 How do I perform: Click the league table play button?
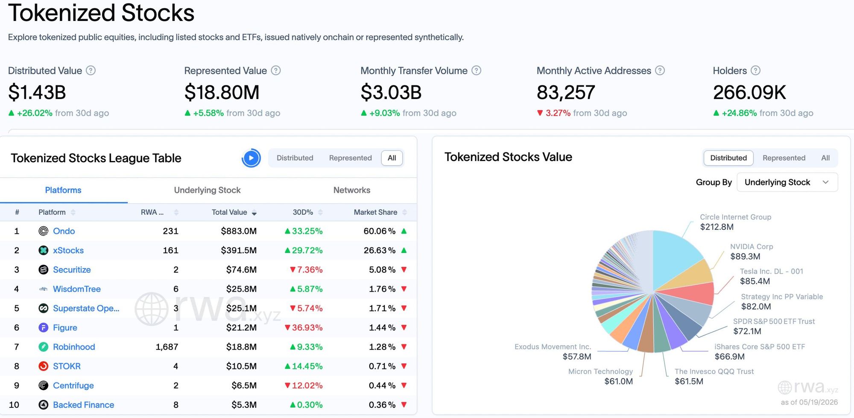(x=251, y=158)
